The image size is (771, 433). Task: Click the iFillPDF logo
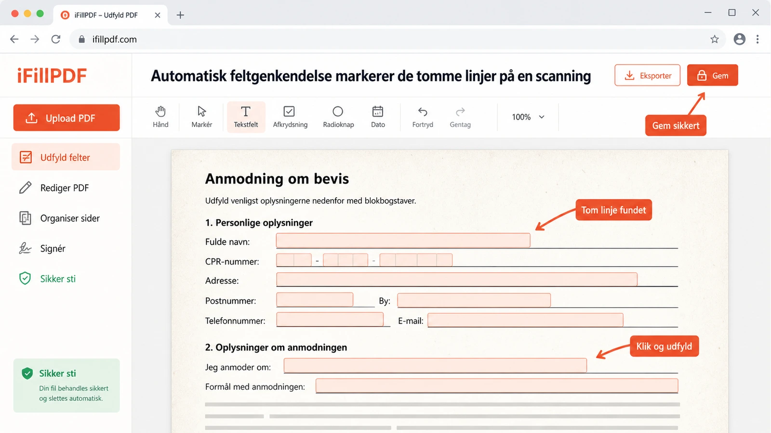click(x=52, y=76)
